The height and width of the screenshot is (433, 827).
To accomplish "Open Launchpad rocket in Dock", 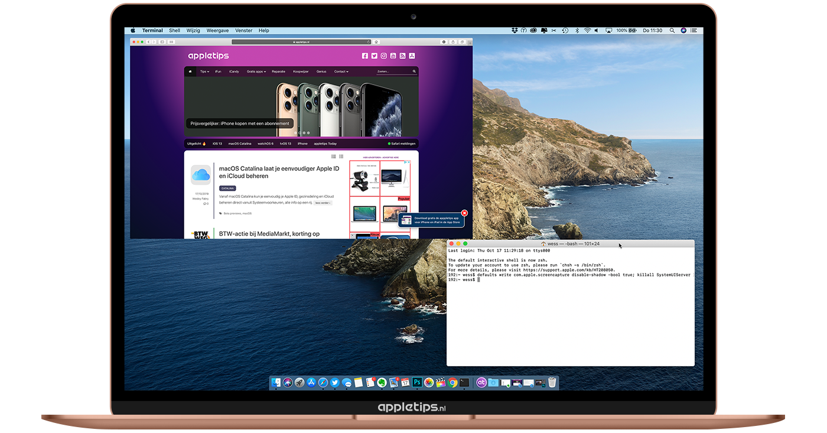I will 299,383.
